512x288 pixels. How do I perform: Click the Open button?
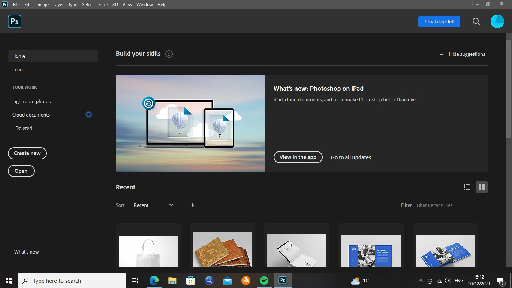[x=21, y=171]
